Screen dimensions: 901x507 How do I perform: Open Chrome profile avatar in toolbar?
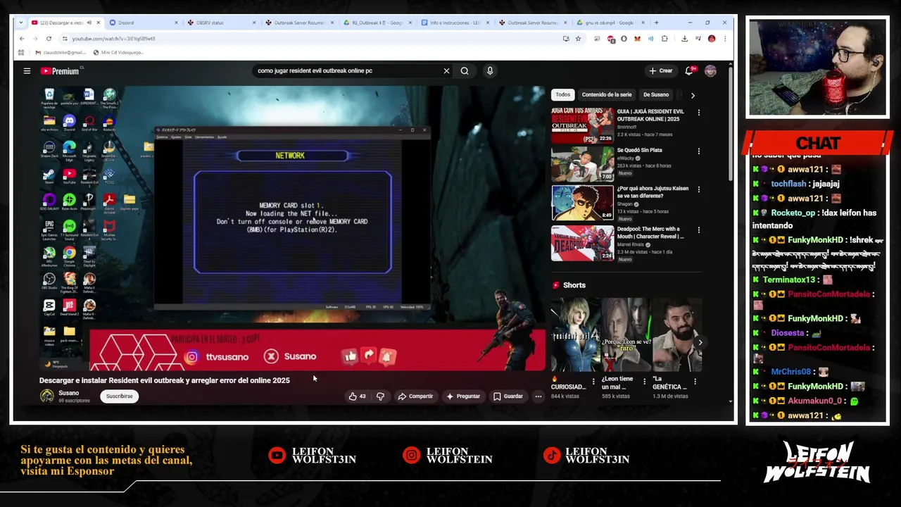[x=712, y=39]
